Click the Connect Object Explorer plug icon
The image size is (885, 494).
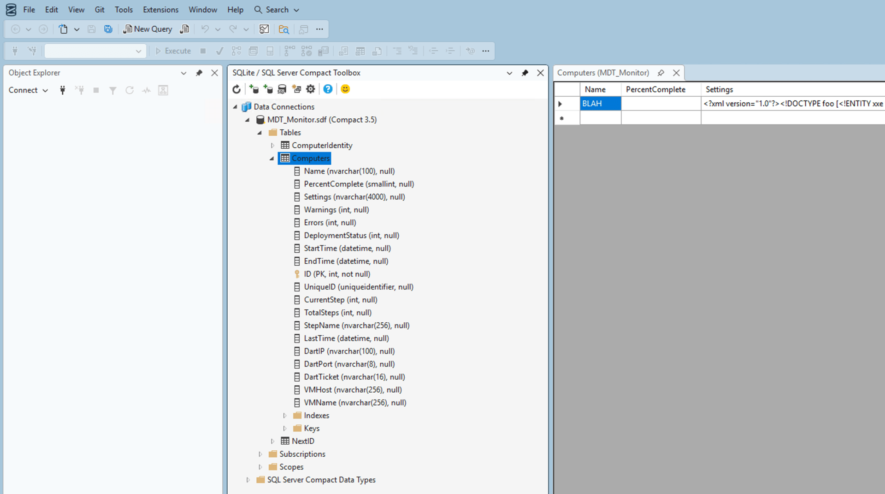63,90
